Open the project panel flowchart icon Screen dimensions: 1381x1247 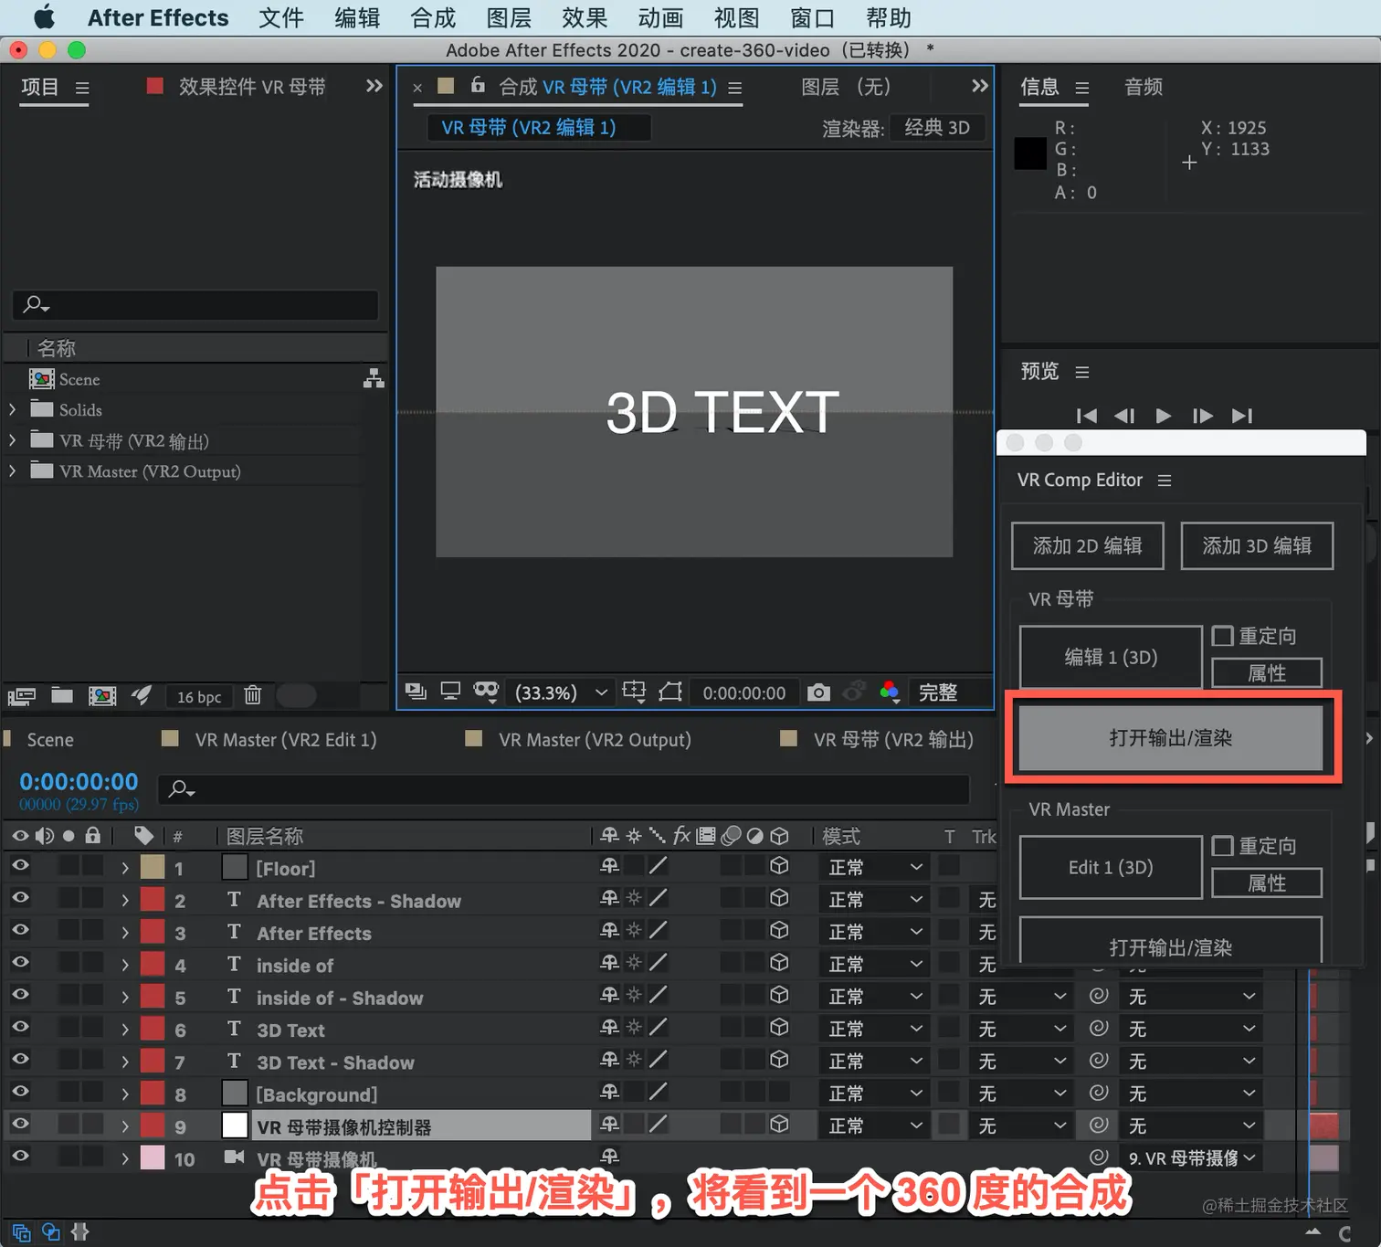click(x=374, y=378)
